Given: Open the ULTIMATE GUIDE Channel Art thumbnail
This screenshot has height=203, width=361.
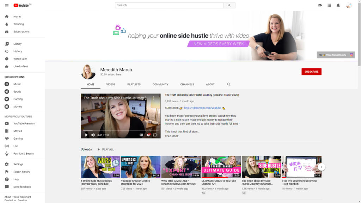Looking at the screenshot, I should pos(221,167).
